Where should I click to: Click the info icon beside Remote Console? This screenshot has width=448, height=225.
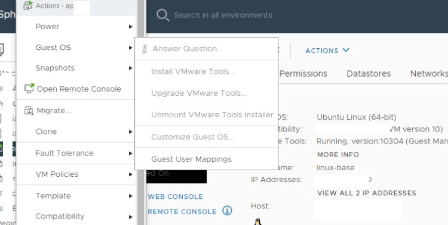227,211
